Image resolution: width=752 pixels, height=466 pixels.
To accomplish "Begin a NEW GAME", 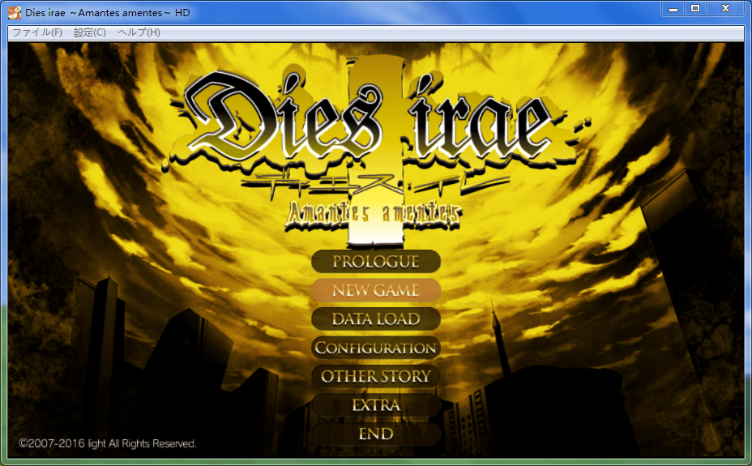I will pos(376,290).
